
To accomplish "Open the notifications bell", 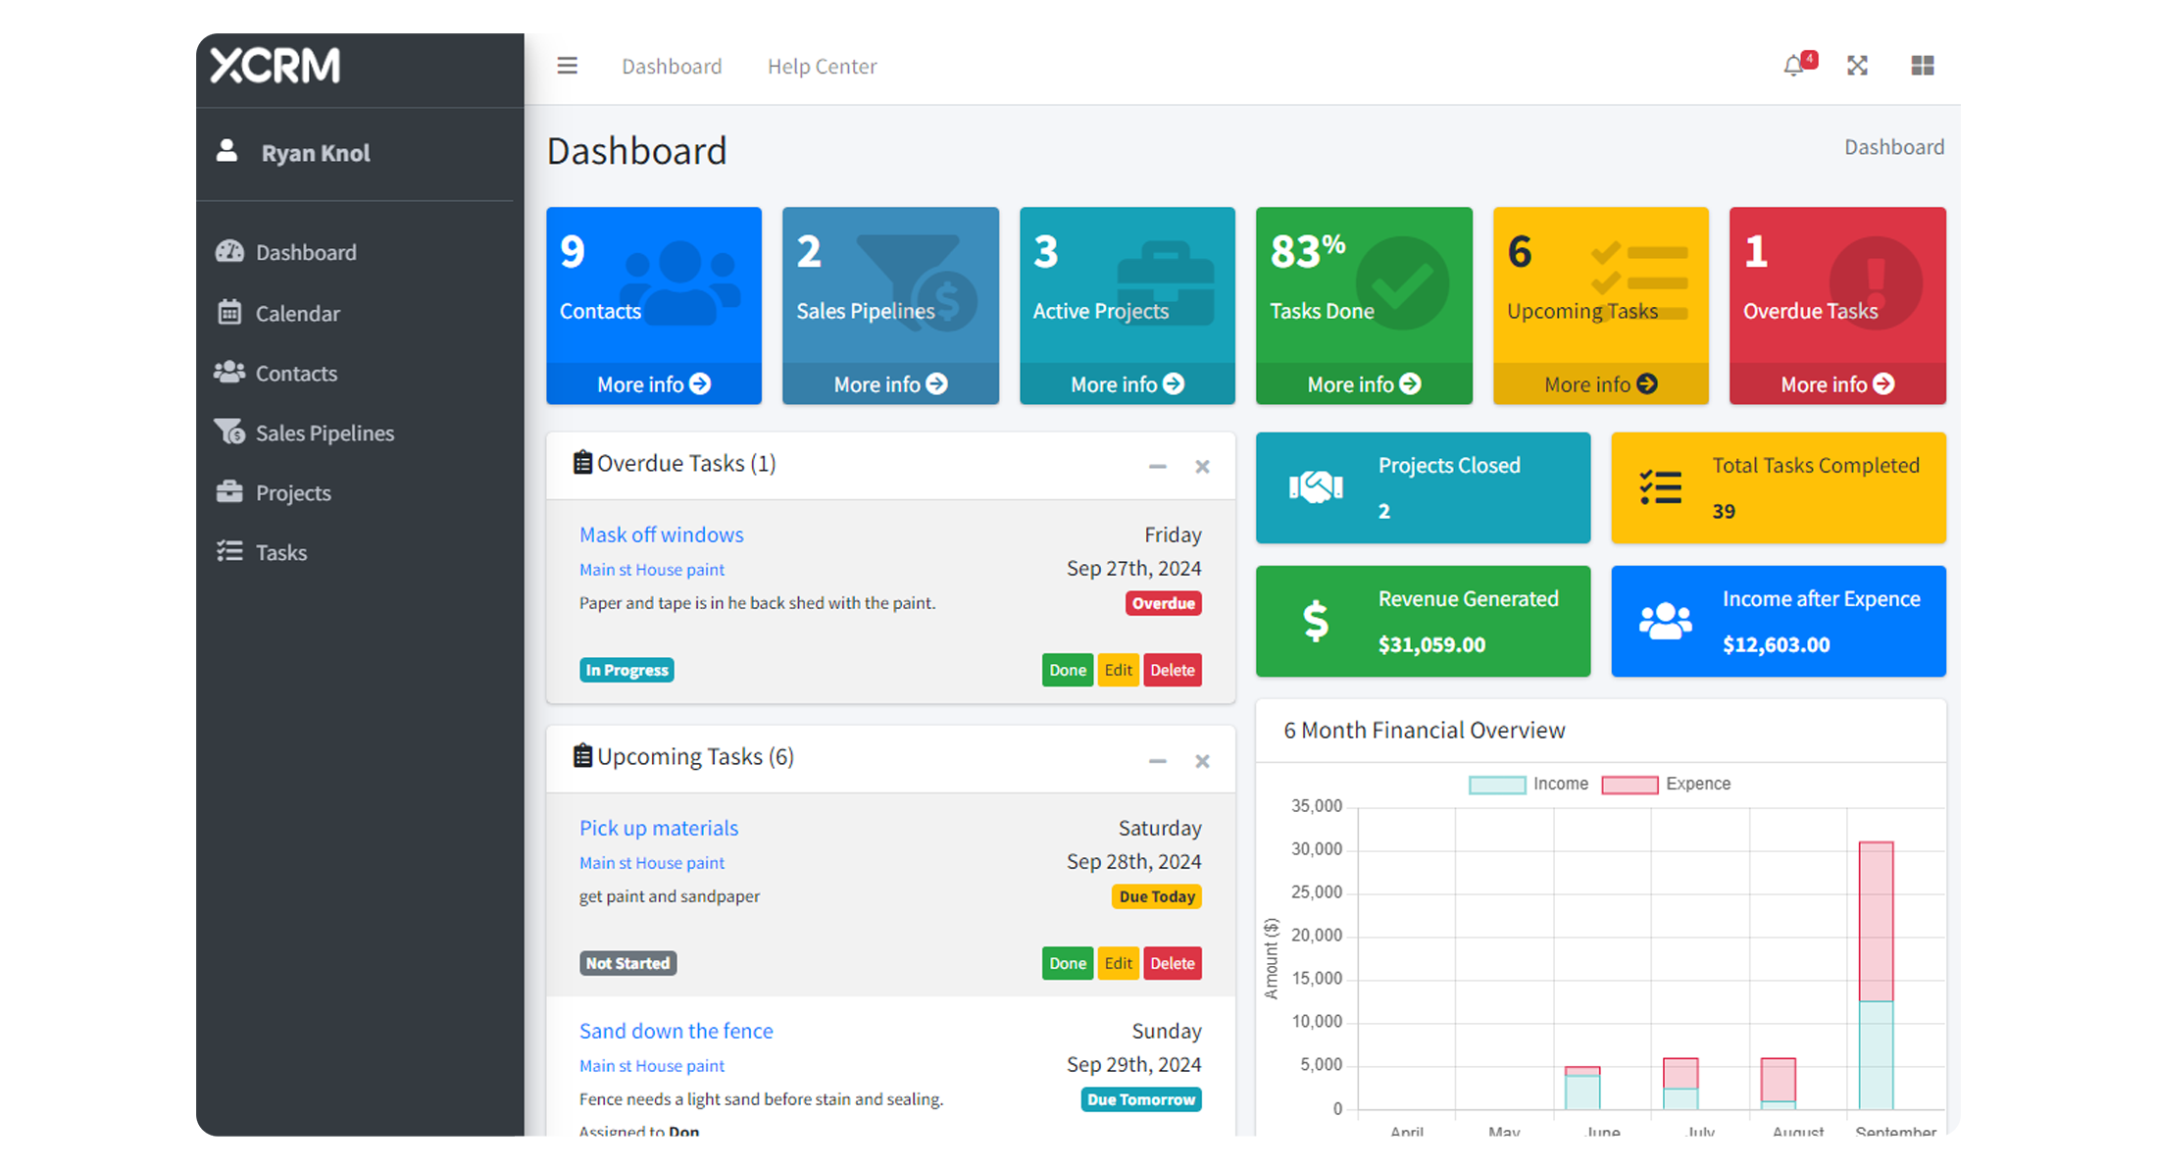I will (1793, 66).
